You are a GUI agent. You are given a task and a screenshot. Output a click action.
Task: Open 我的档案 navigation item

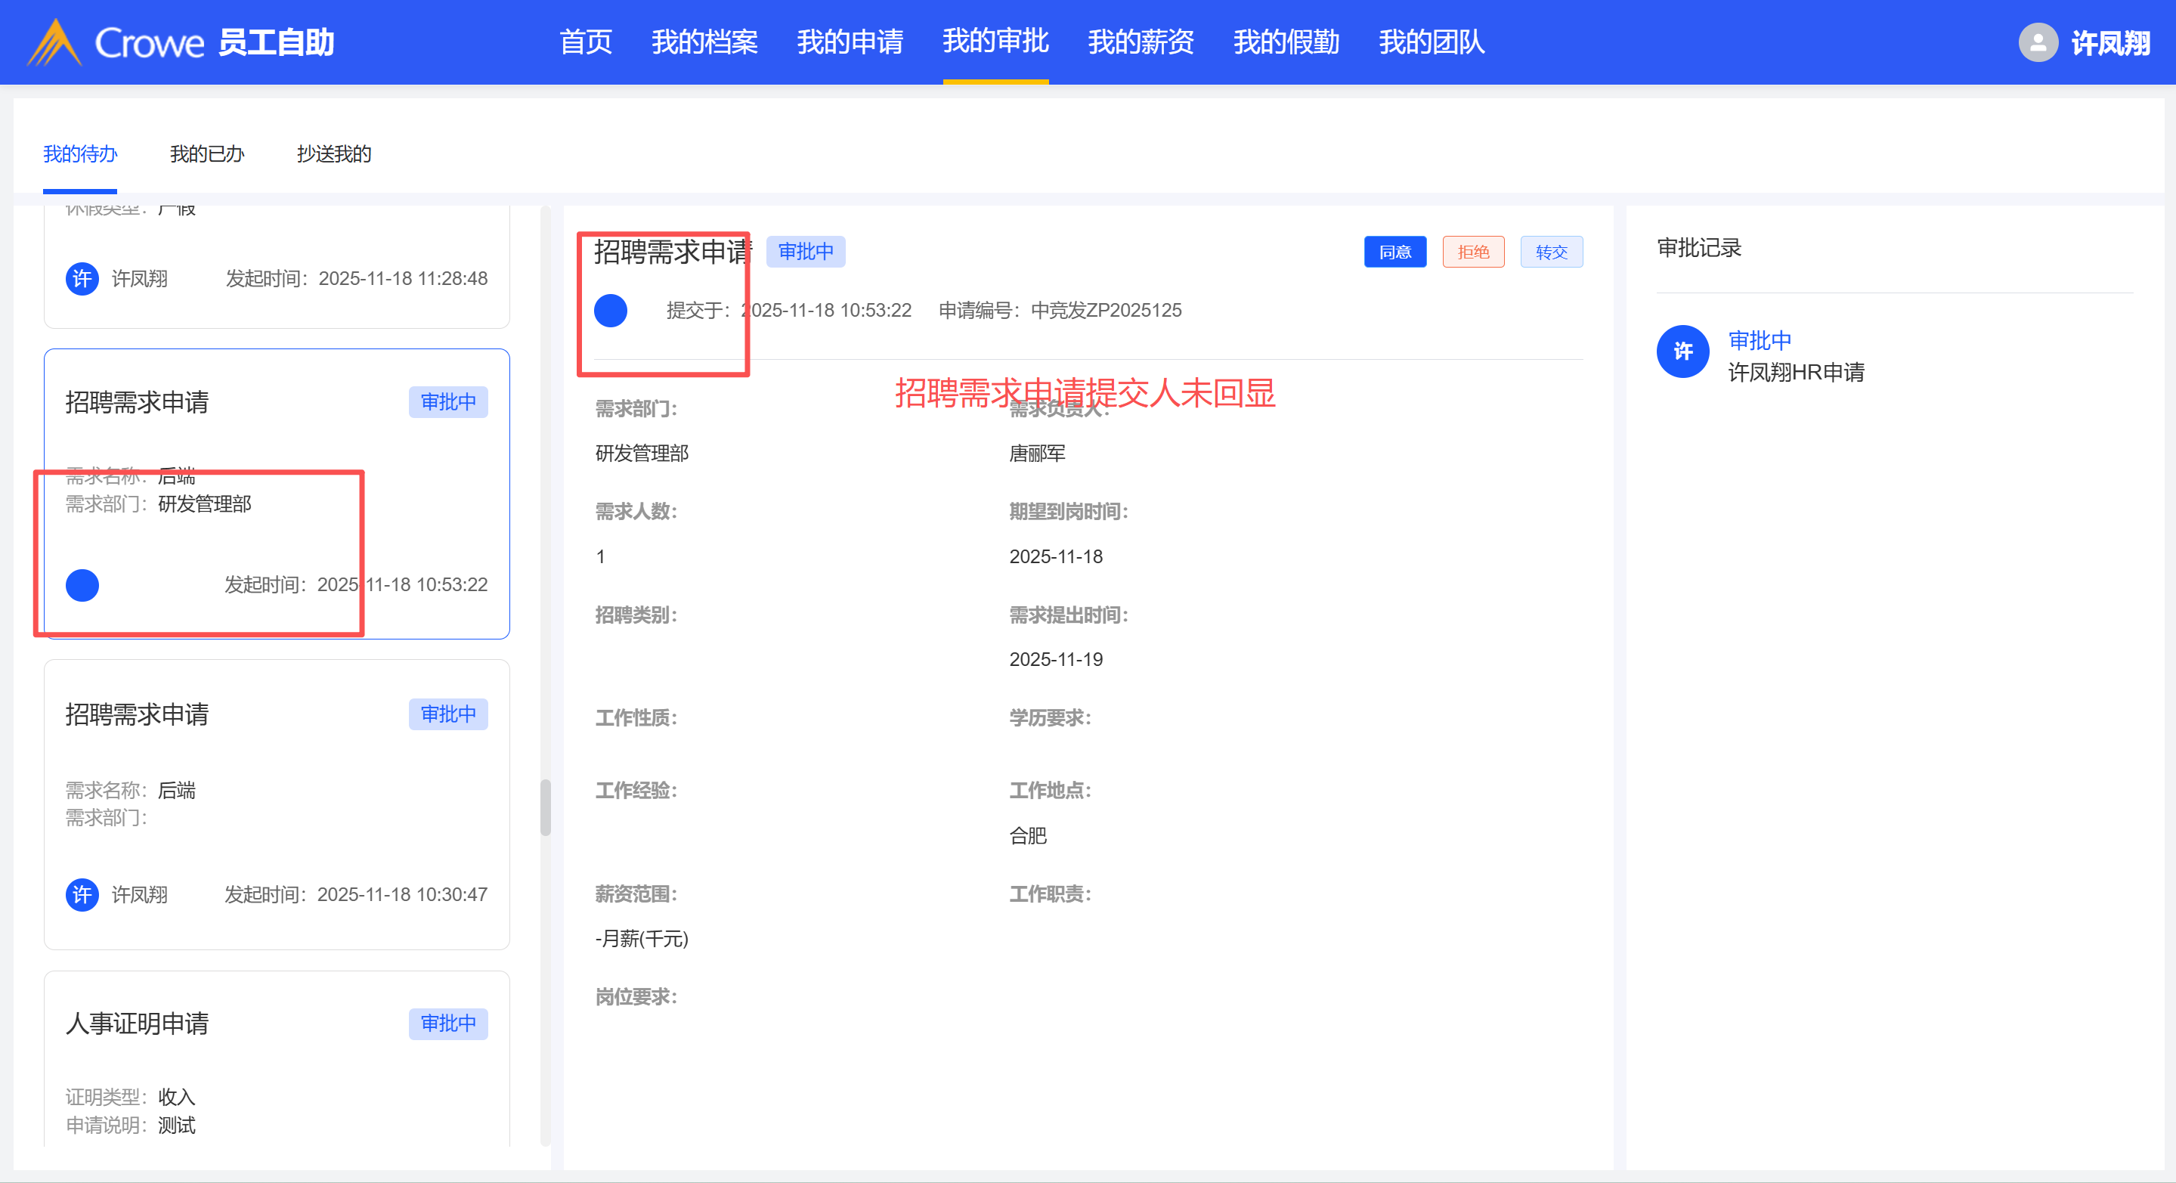point(704,42)
